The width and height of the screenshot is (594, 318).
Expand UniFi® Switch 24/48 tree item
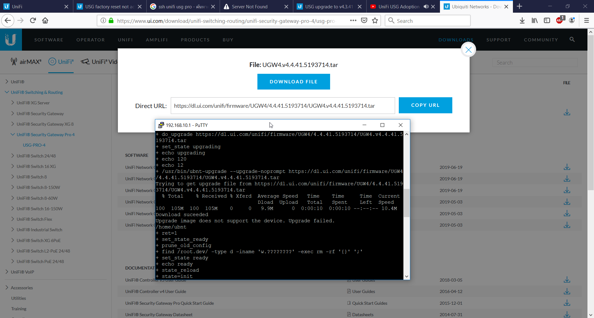coord(13,156)
